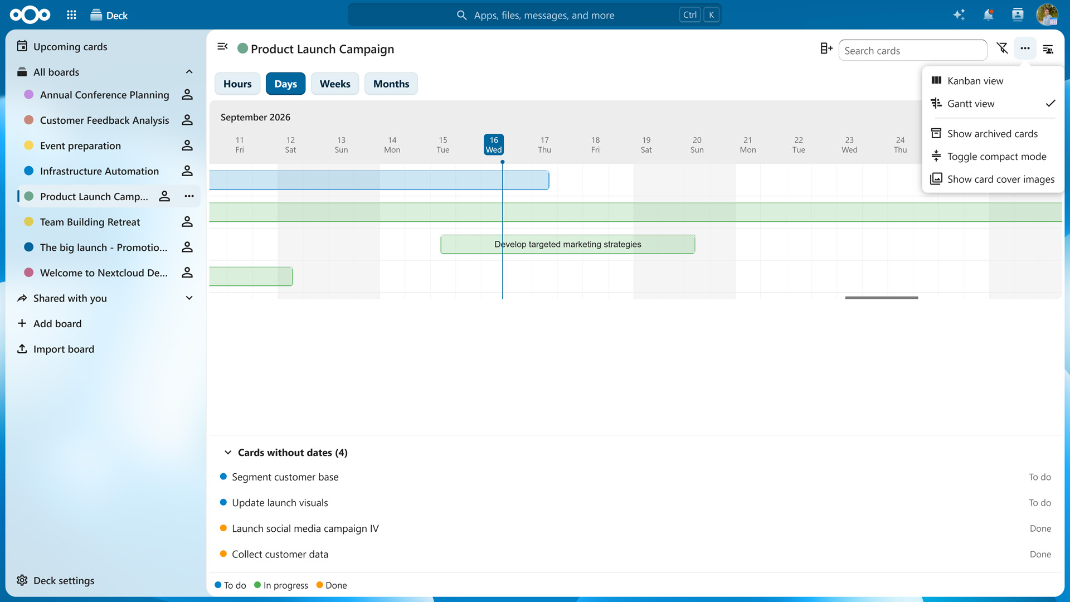
Task: Click the add list icon beside search
Action: point(826,49)
